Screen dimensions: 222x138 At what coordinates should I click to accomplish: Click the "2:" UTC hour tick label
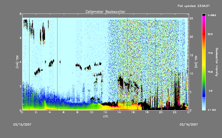36,112
